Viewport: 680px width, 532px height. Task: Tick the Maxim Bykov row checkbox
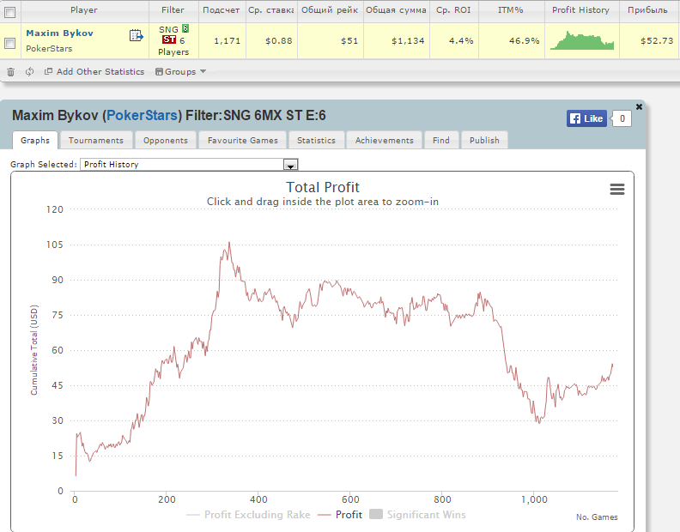pyautogui.click(x=9, y=43)
